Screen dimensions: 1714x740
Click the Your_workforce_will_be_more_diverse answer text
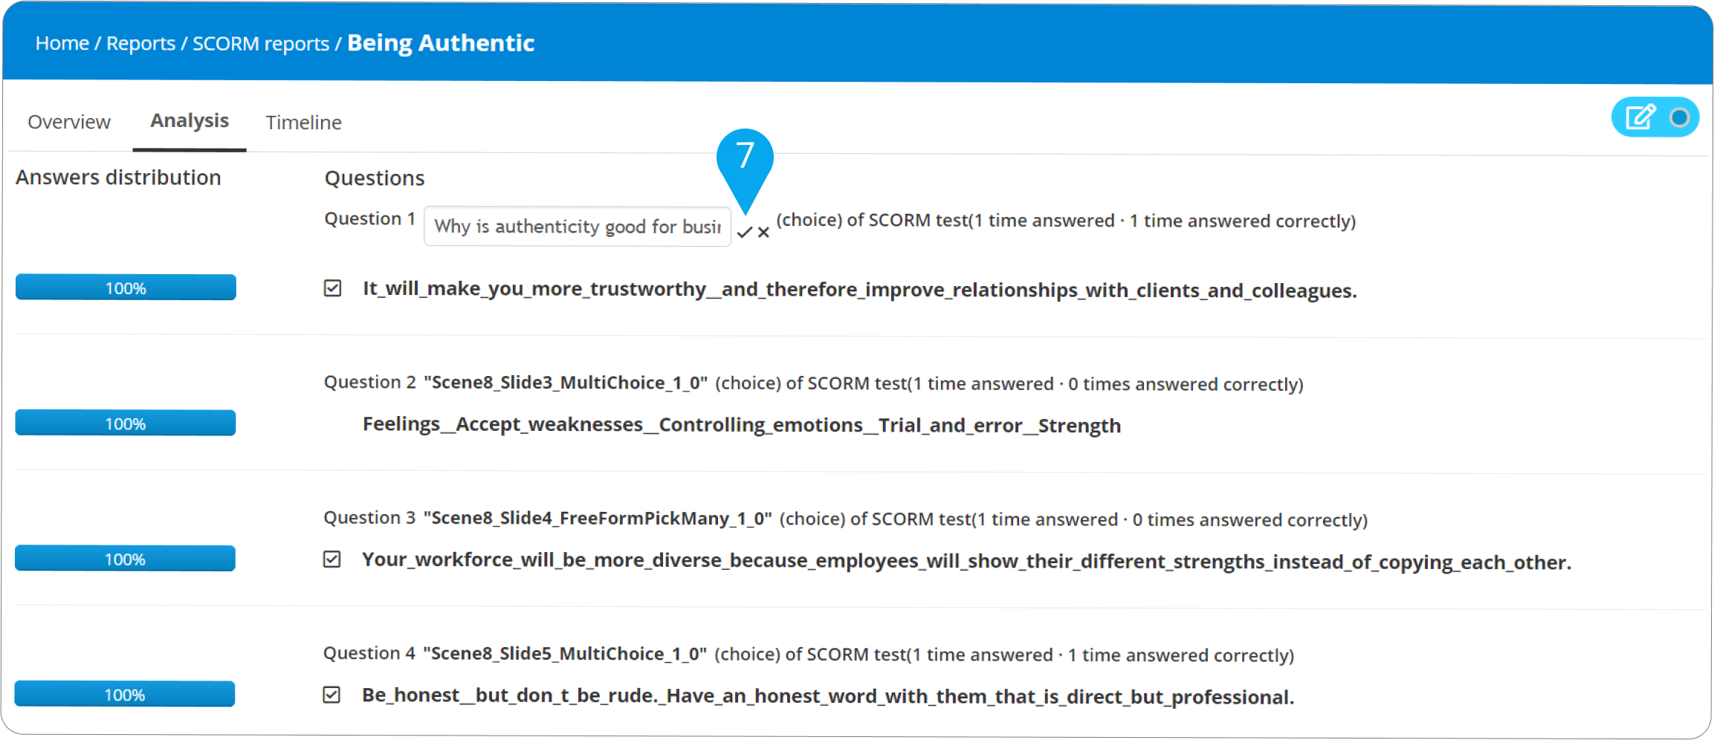967,561
